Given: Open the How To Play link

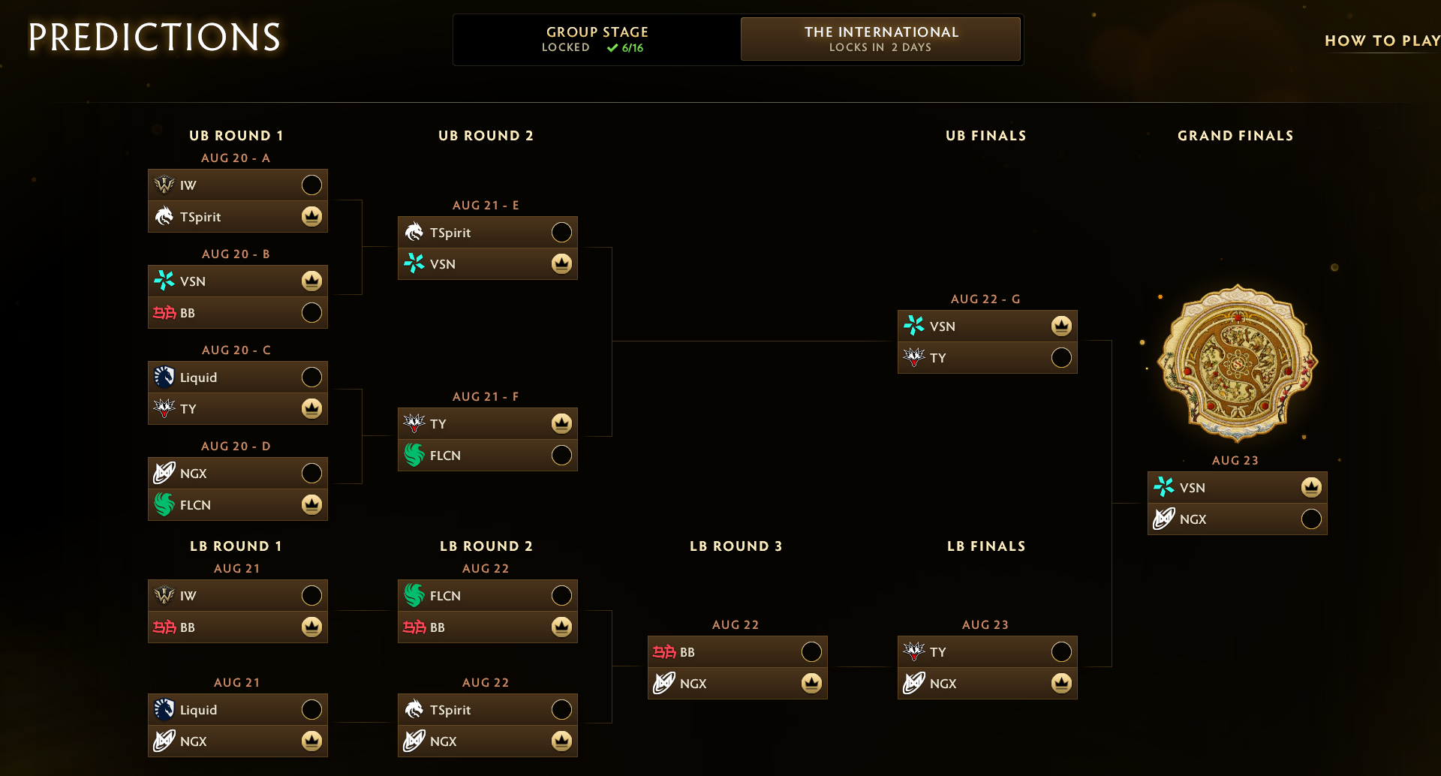Looking at the screenshot, I should [x=1382, y=41].
